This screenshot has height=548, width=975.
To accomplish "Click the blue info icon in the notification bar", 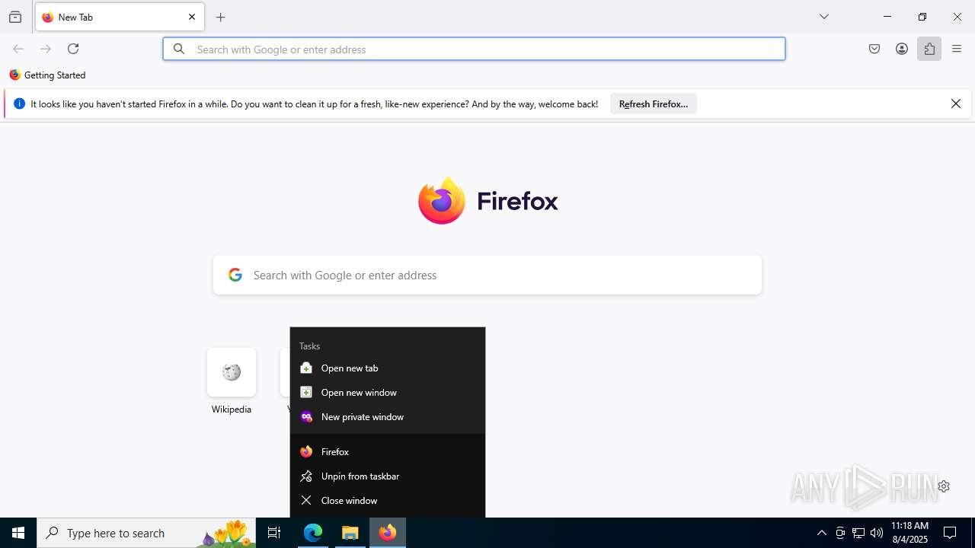I will pyautogui.click(x=19, y=104).
